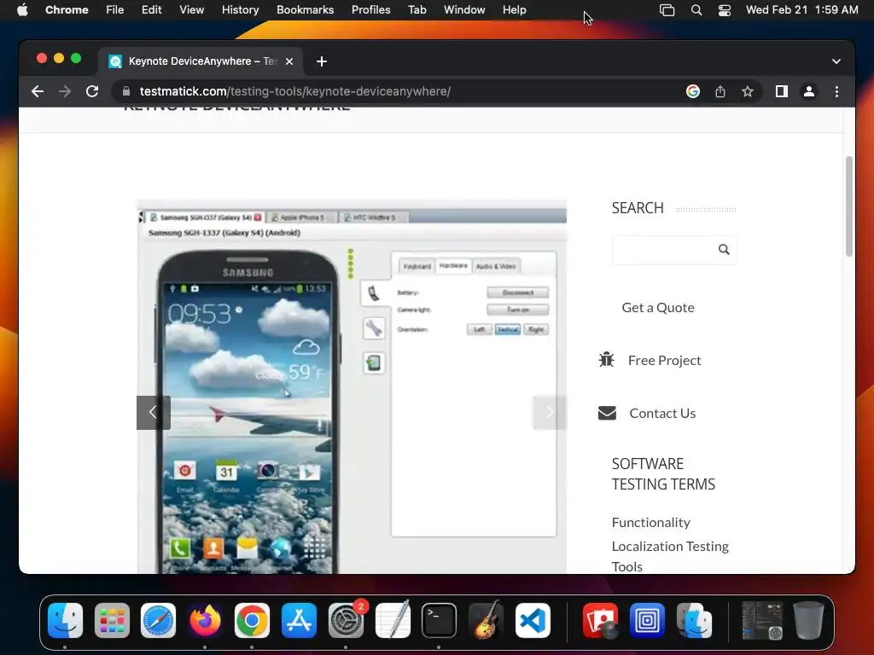Open Control Center in menu bar
874x655 pixels.
pyautogui.click(x=724, y=10)
